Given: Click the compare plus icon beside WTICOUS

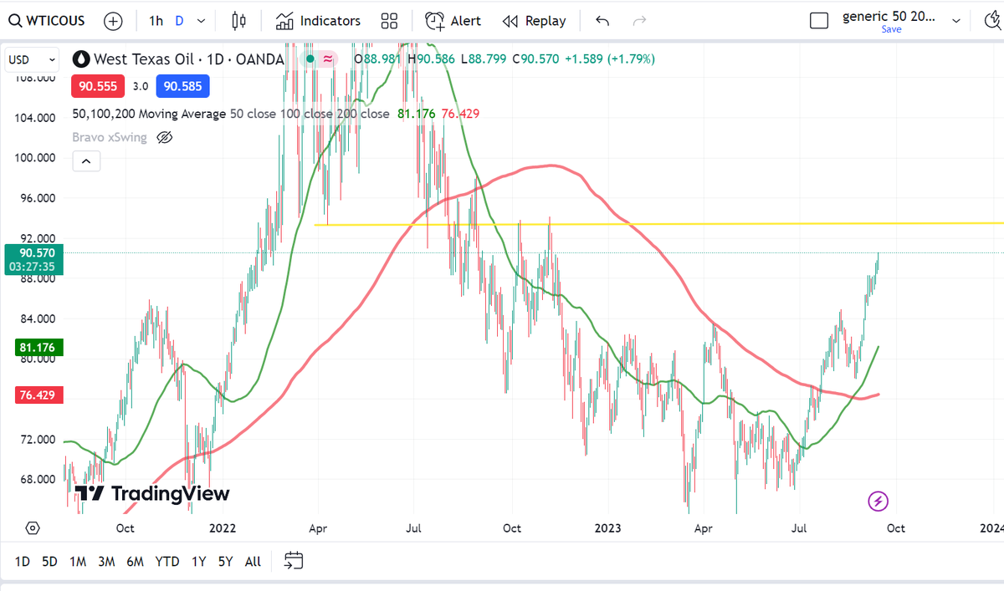Looking at the screenshot, I should pyautogui.click(x=113, y=20).
